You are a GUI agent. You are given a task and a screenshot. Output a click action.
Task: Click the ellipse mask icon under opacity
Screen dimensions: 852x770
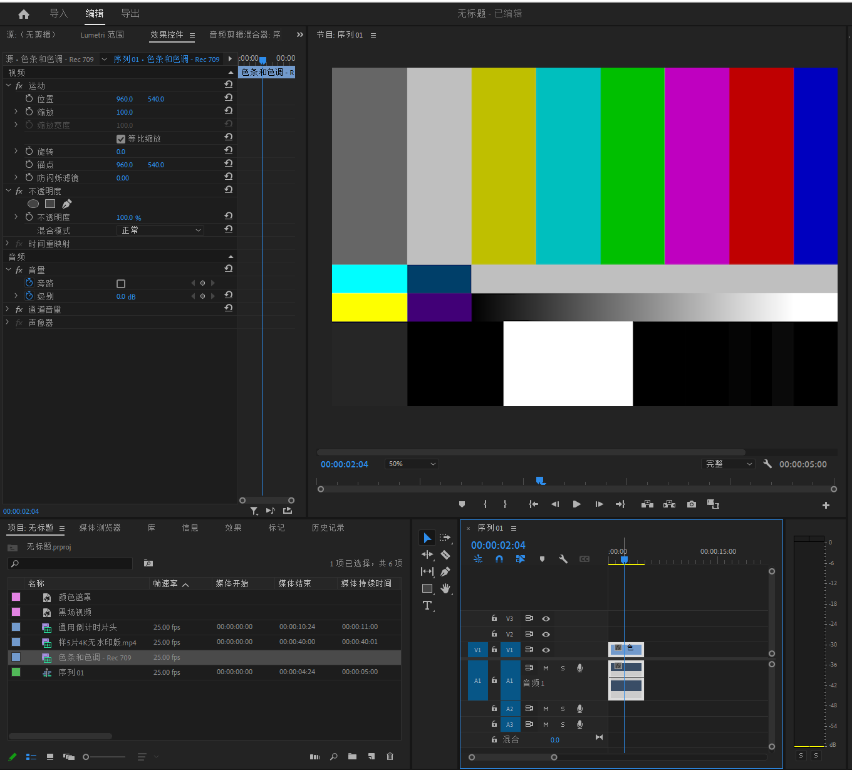coord(33,204)
